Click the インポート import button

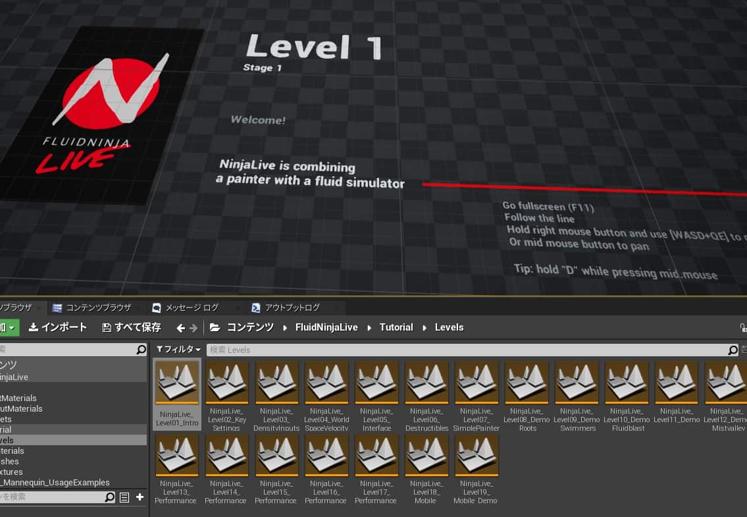58,327
